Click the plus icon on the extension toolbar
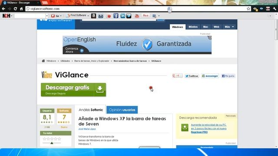 point(270,16)
